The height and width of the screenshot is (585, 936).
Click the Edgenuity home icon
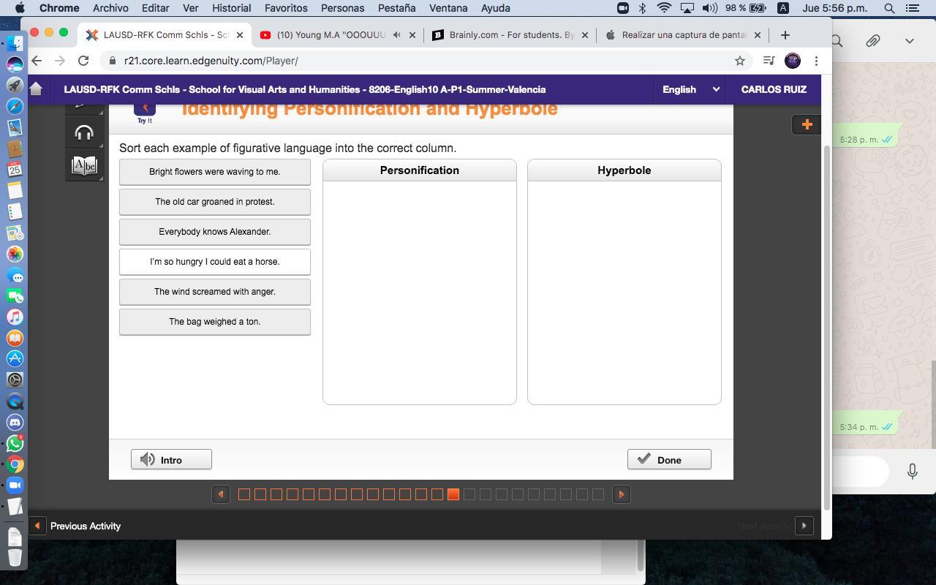tap(36, 89)
